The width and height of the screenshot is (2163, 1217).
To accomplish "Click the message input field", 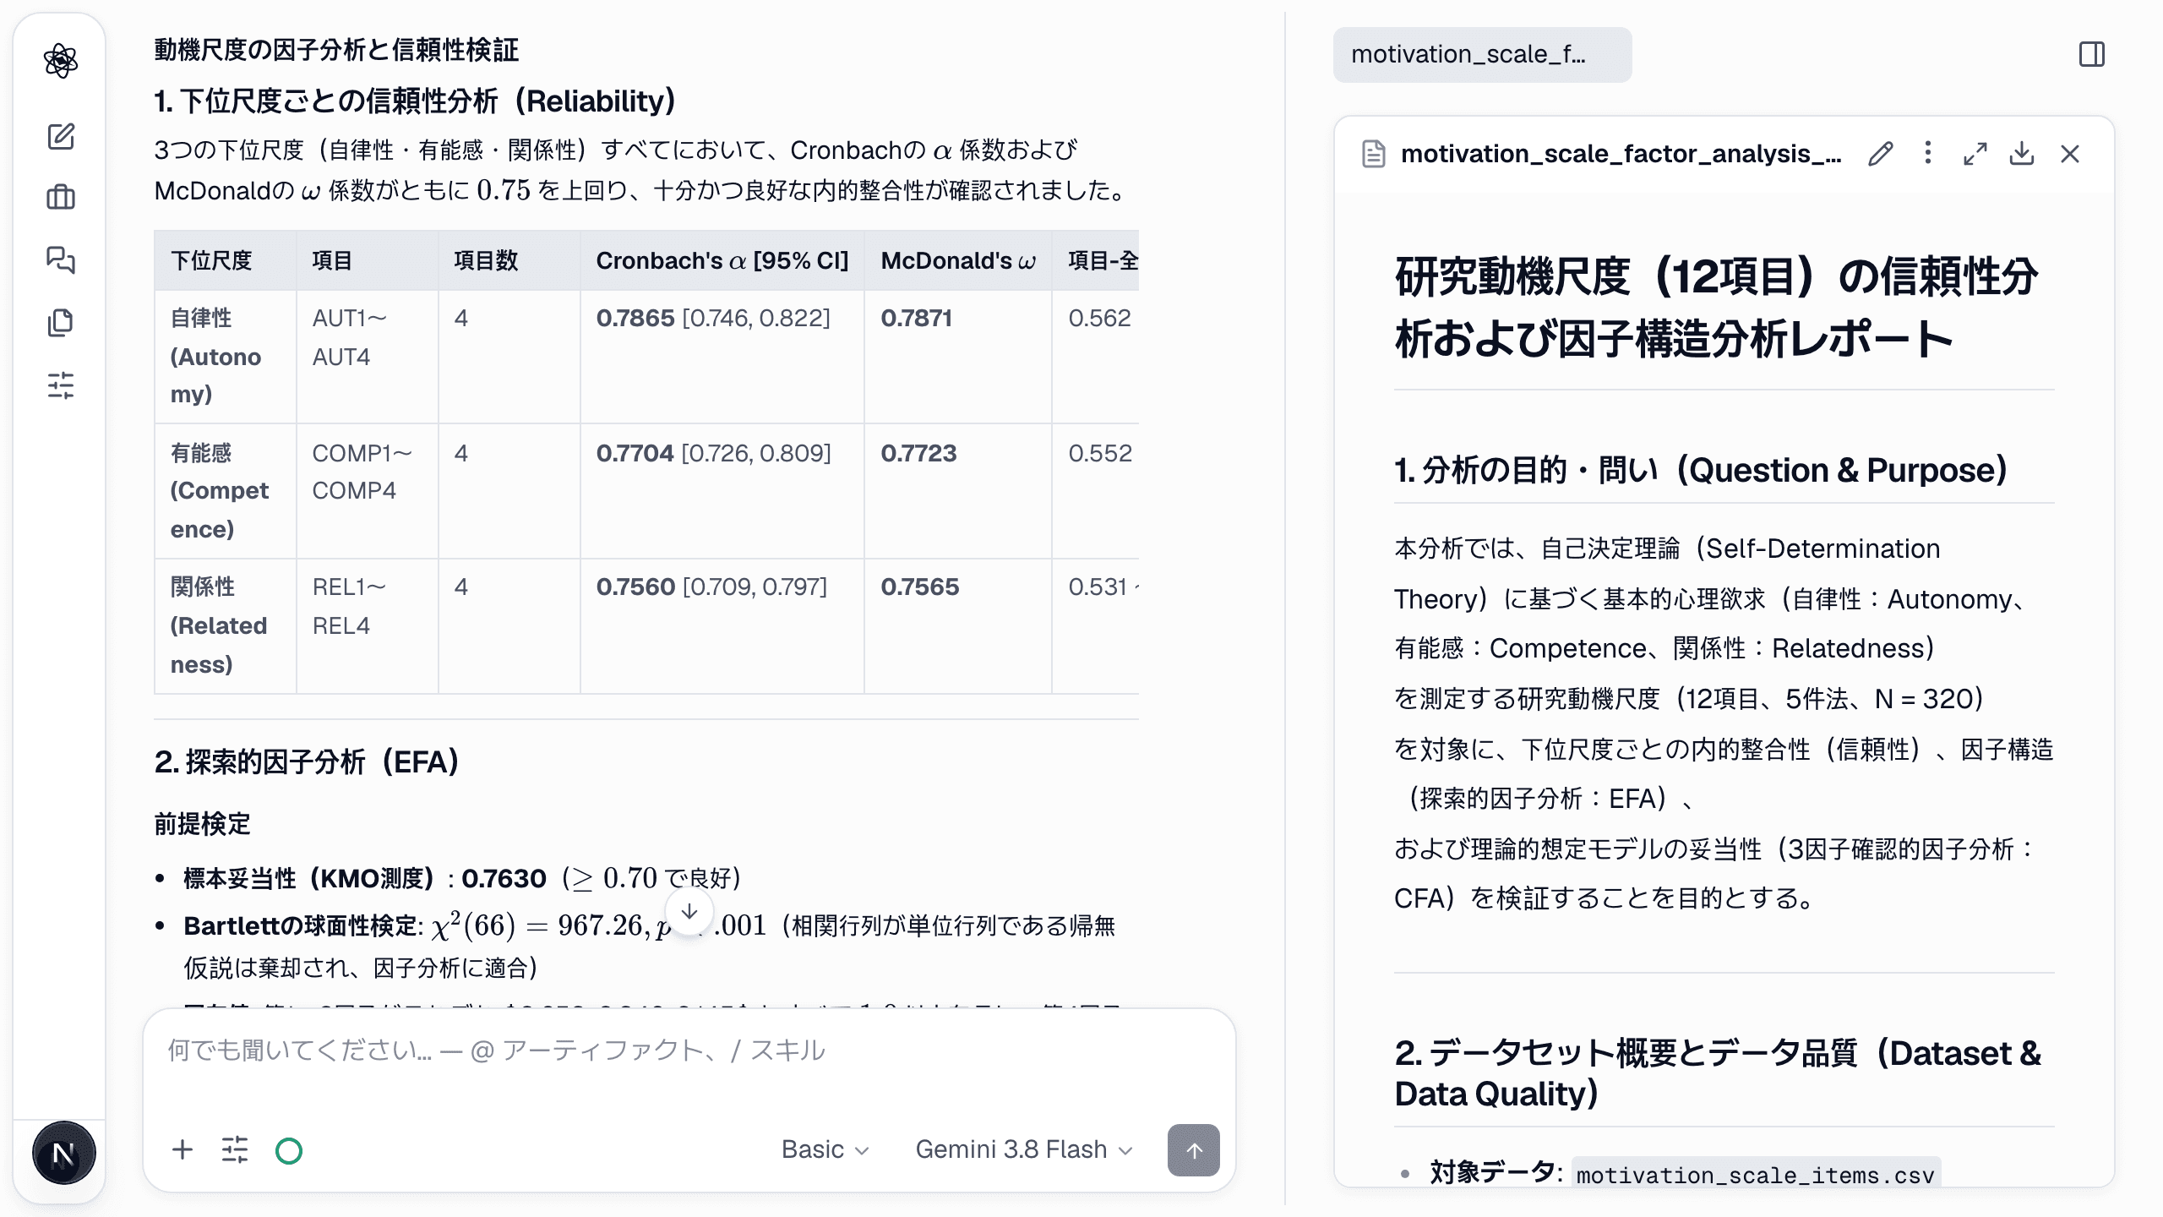I will pos(689,1051).
